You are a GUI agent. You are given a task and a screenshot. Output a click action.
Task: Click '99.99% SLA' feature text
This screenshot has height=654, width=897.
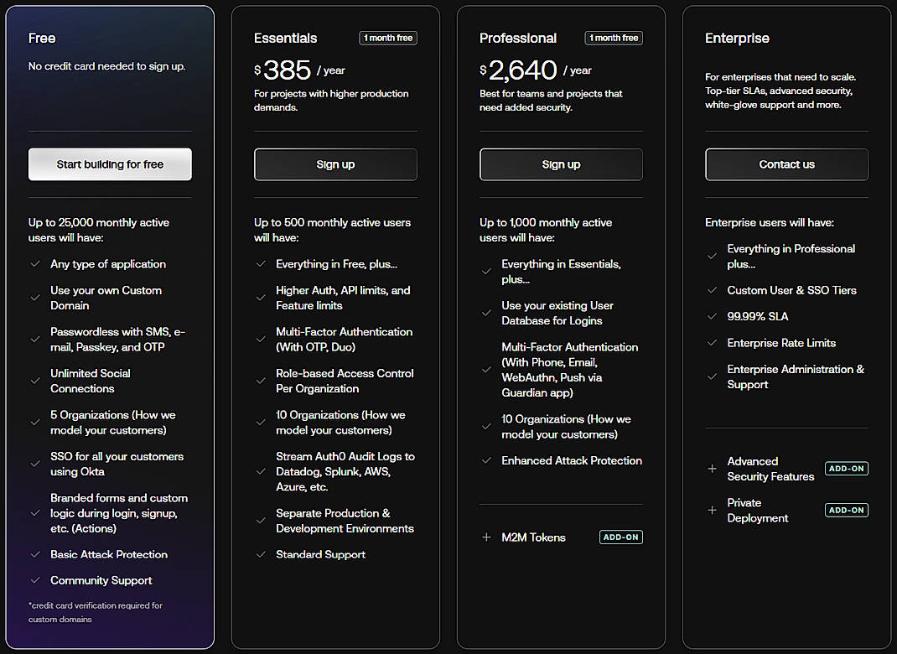tap(757, 316)
